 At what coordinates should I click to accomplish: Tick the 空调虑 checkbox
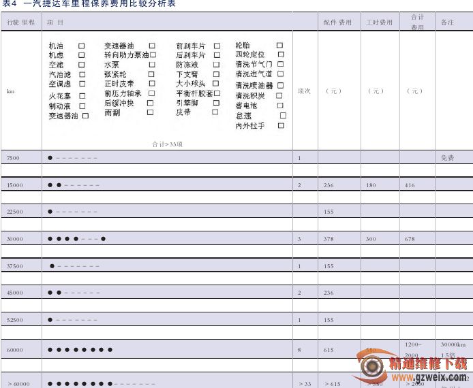pos(82,84)
